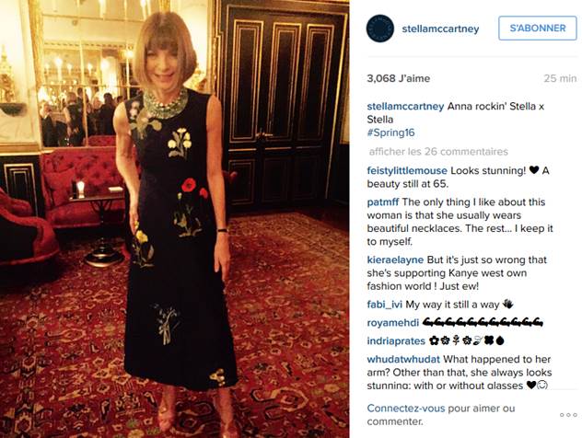Click the S'ABONNER follow button
The width and height of the screenshot is (582, 438).
click(x=538, y=29)
